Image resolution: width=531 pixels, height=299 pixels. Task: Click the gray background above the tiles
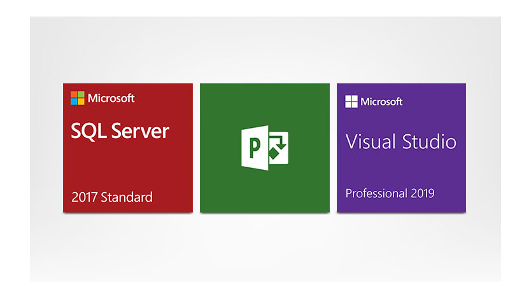coord(265,51)
